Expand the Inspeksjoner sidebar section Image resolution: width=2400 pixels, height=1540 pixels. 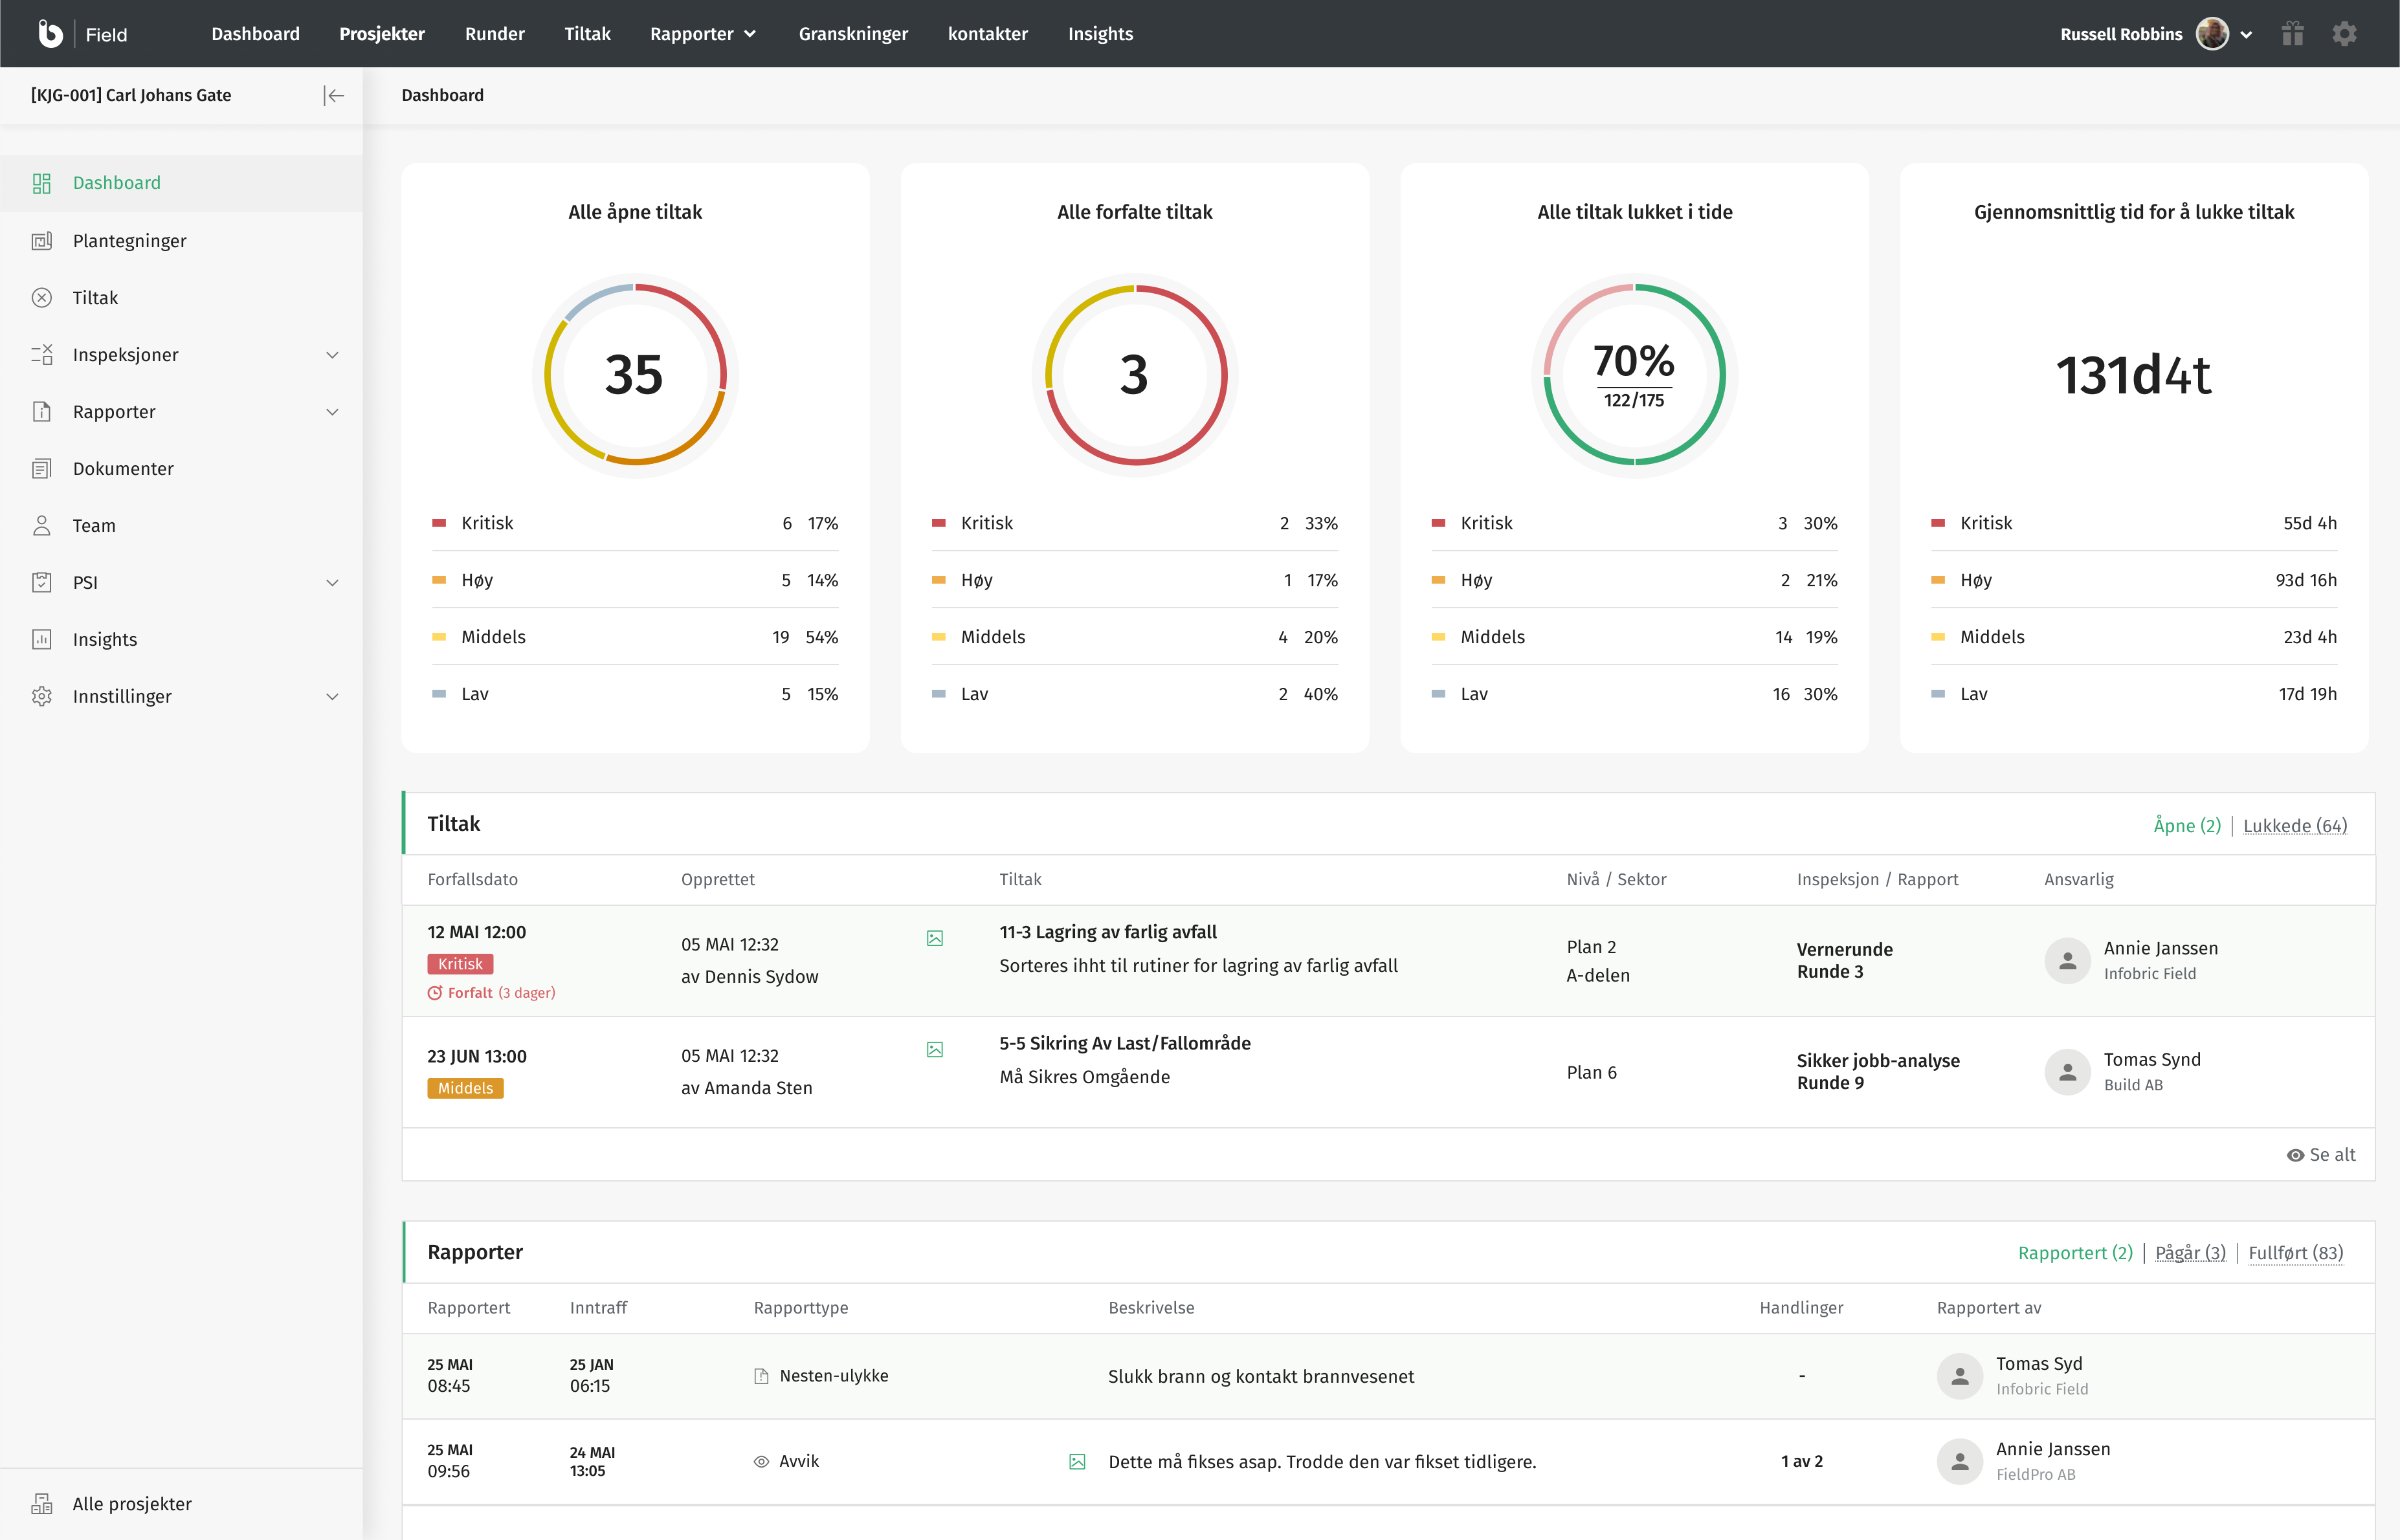click(332, 355)
